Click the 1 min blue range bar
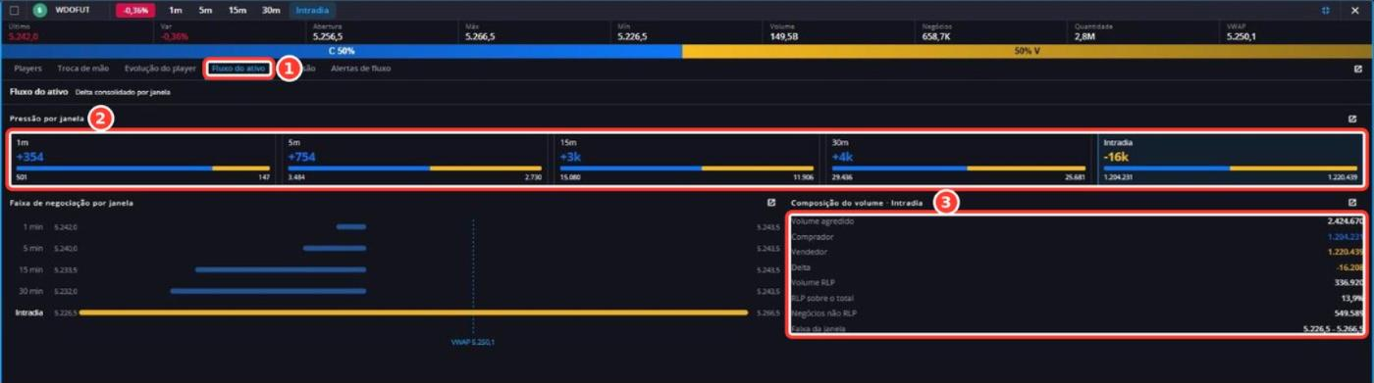This screenshot has width=1374, height=383. coord(350,227)
